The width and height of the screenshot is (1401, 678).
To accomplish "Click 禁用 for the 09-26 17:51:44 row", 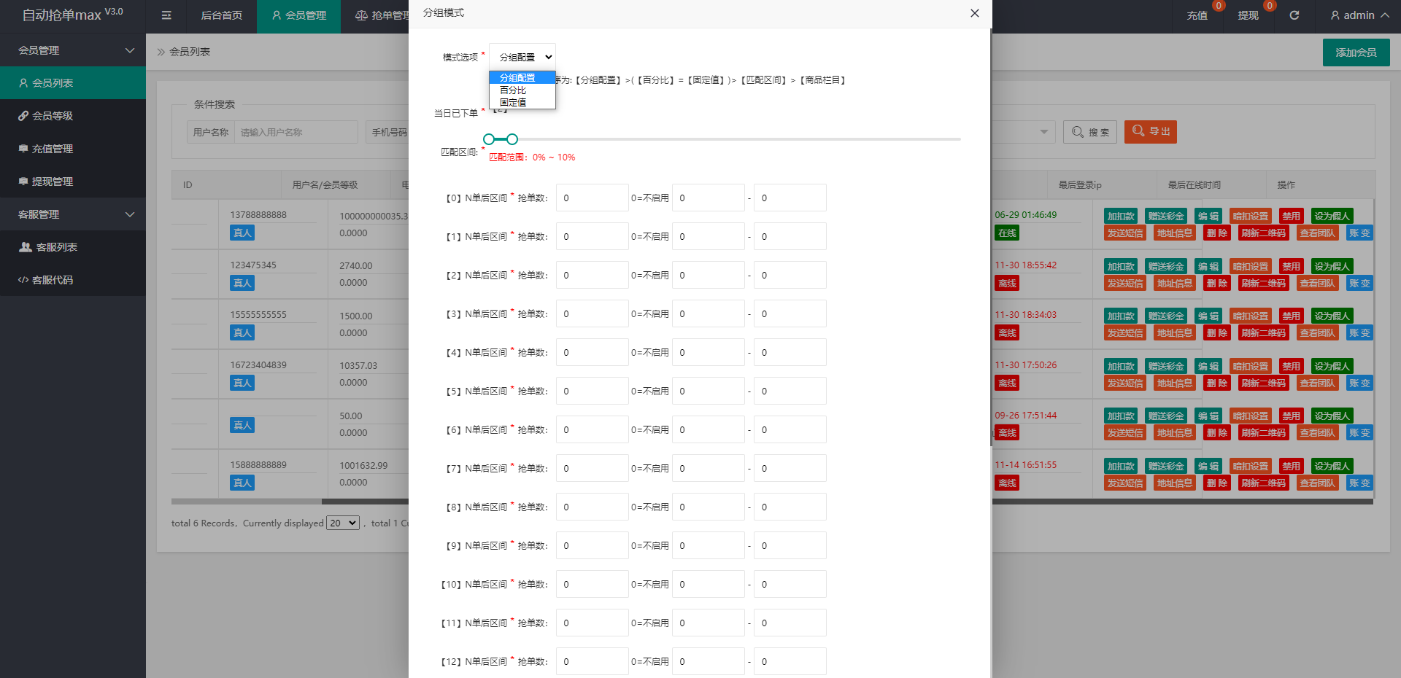I will (1292, 416).
